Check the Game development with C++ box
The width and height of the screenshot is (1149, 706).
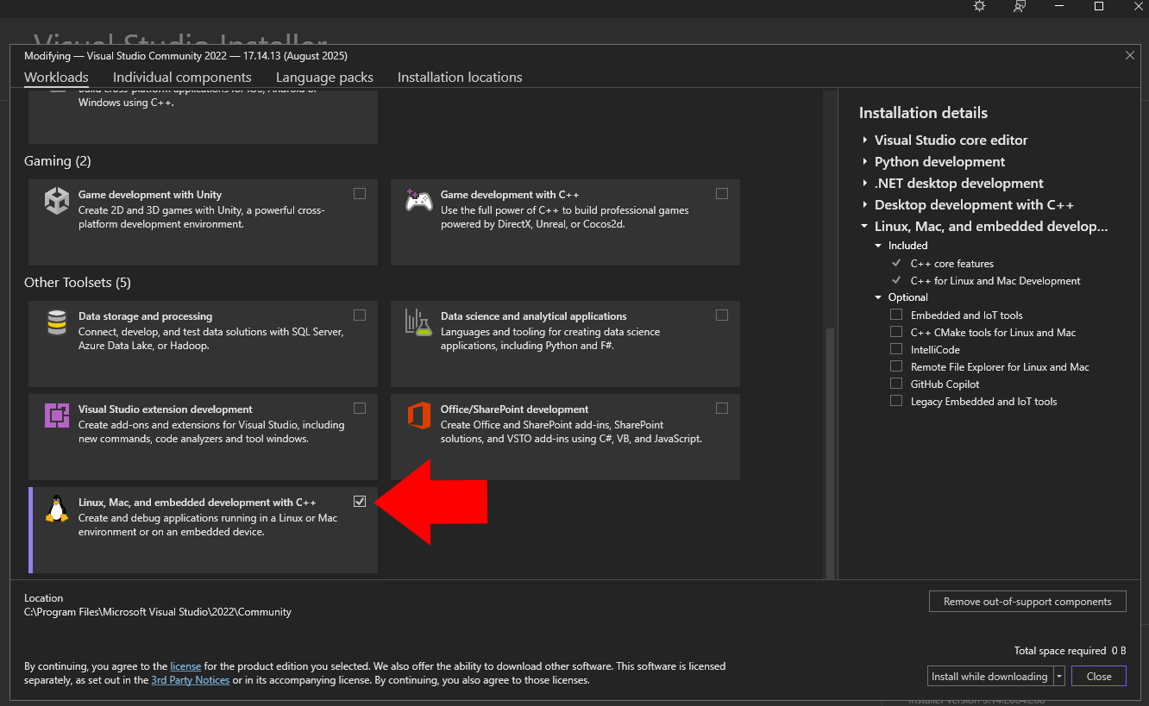pos(722,193)
